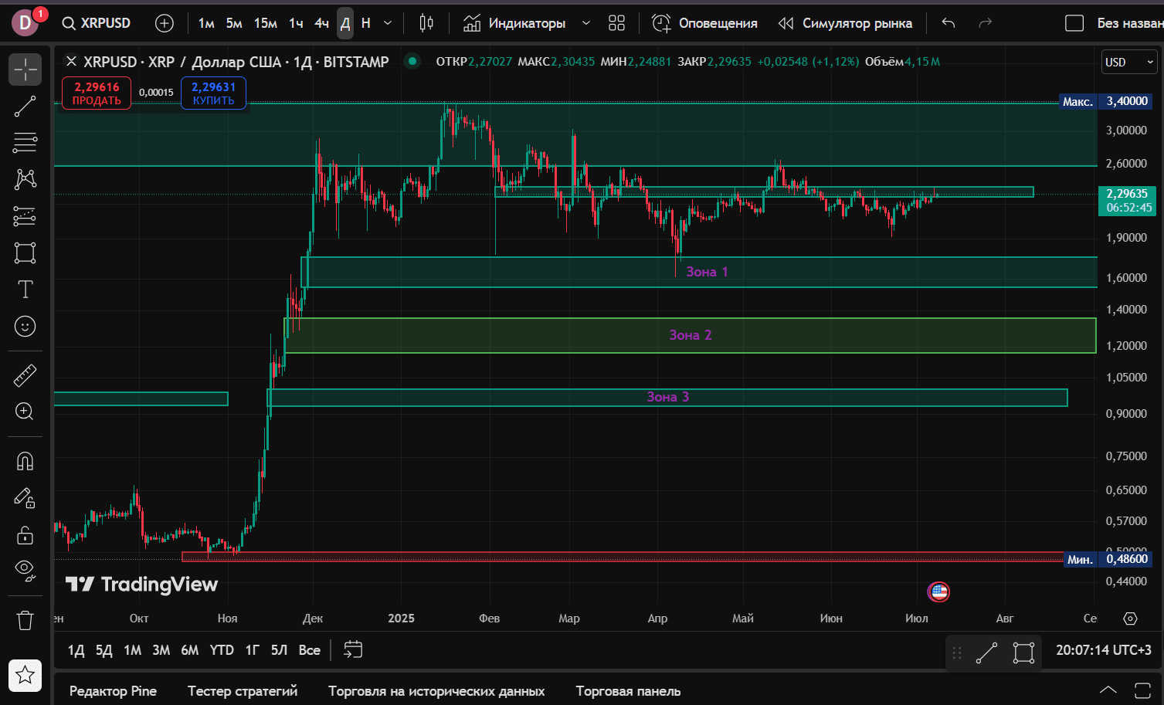Maximize the bottom panel
The height and width of the screenshot is (705, 1164).
click(x=1142, y=690)
